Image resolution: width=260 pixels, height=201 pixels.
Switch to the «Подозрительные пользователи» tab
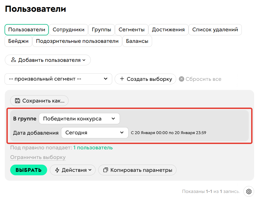pyautogui.click(x=77, y=41)
